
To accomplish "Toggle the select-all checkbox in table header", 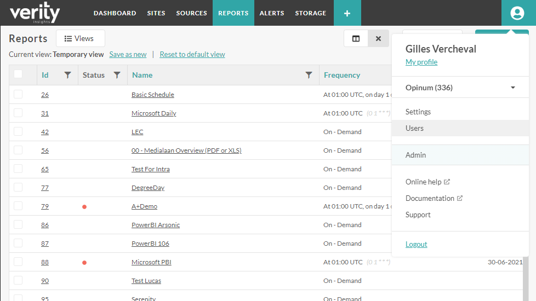I will coord(19,74).
